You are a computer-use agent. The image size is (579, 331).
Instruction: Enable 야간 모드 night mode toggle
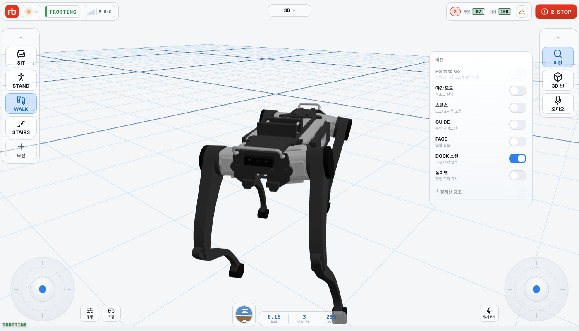518,91
